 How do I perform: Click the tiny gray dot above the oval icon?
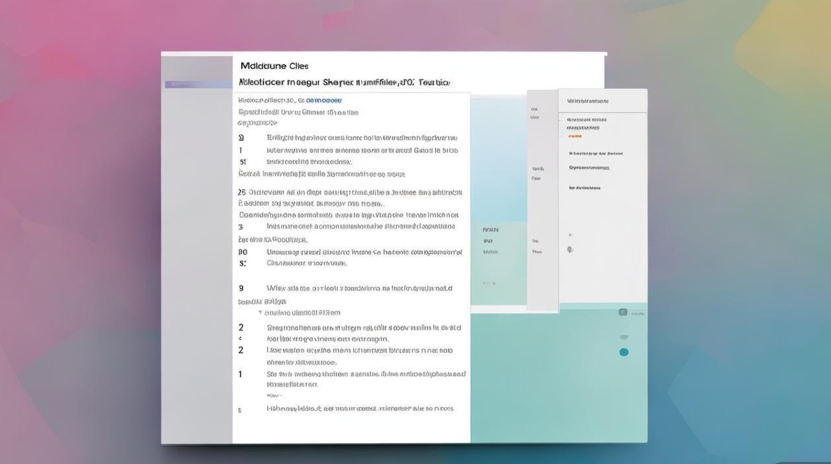tap(569, 235)
